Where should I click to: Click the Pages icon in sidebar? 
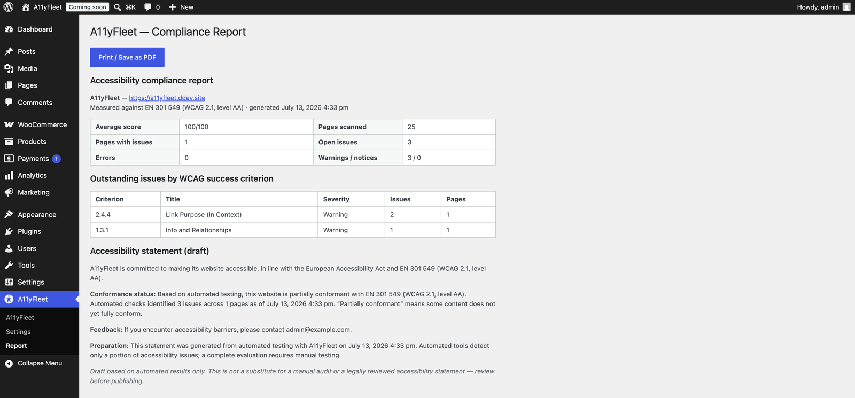click(x=9, y=85)
